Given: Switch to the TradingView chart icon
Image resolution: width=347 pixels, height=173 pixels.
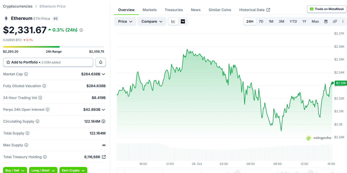Looking at the screenshot, I should (x=183, y=21).
